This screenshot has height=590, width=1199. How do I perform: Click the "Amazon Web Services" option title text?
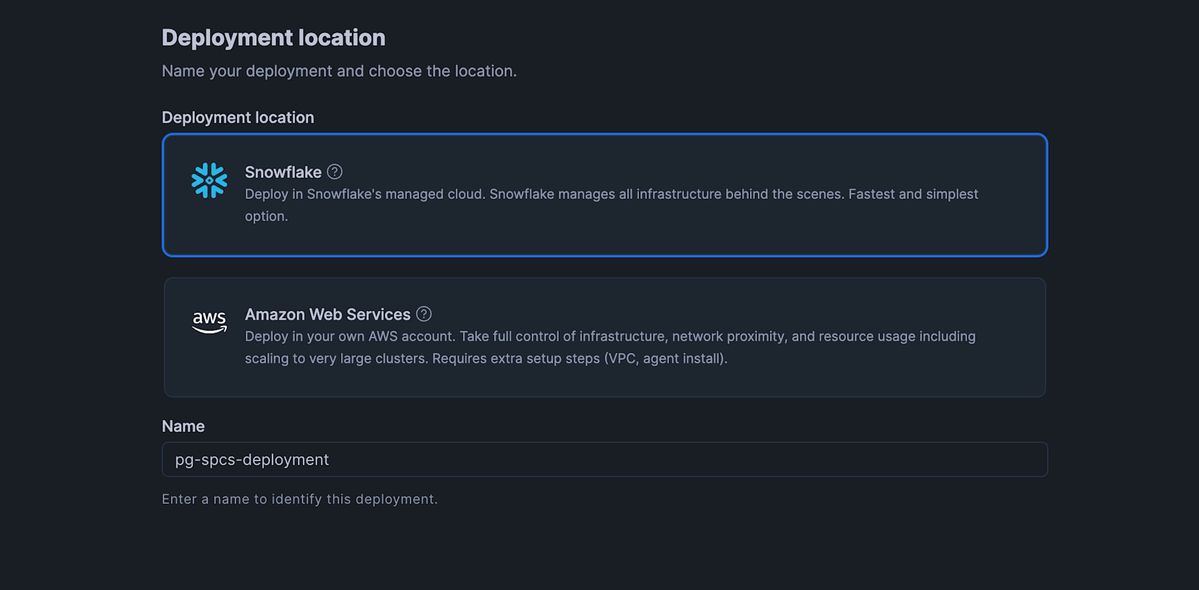tap(327, 314)
